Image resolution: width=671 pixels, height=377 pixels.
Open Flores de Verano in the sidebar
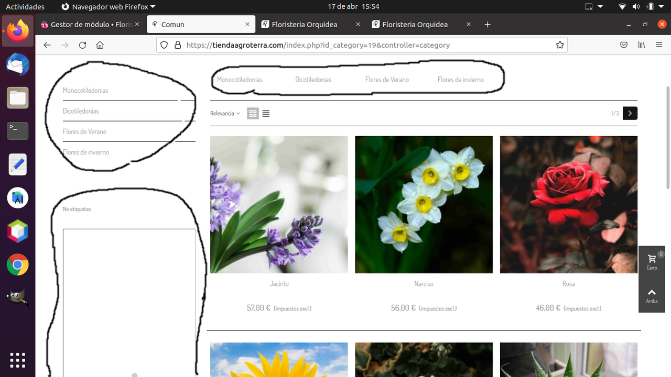click(84, 132)
